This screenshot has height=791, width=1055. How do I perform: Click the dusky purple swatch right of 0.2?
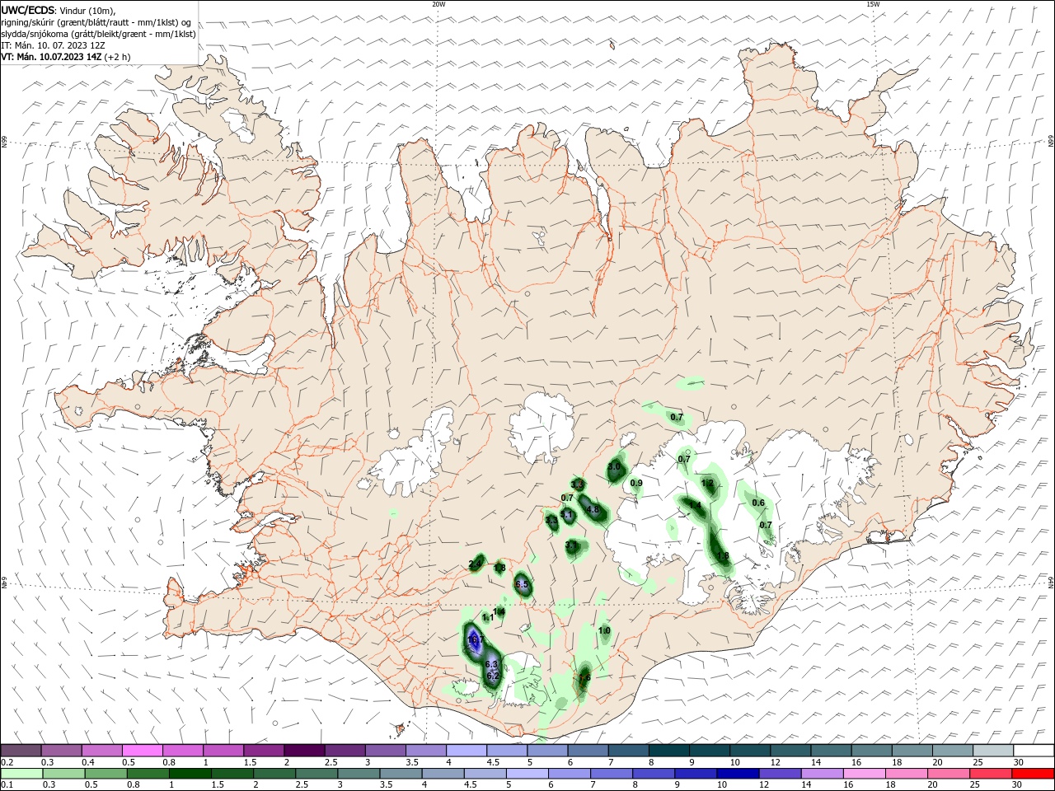point(21,751)
